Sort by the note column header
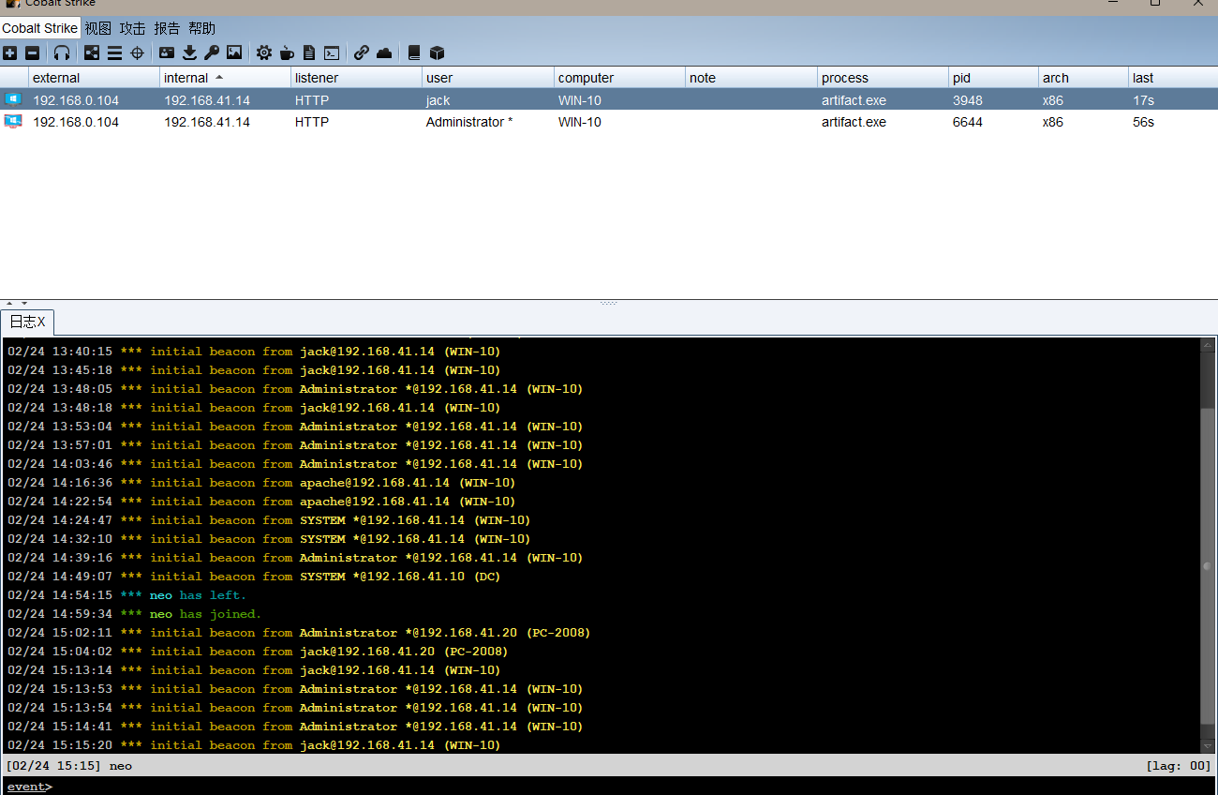Viewport: 1218px width, 795px height. (x=751, y=78)
